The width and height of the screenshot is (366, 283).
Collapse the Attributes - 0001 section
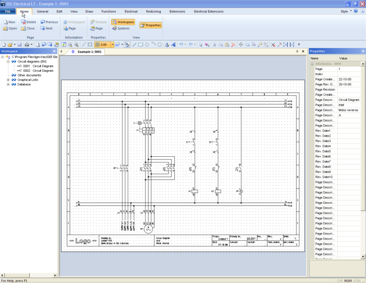click(312, 64)
